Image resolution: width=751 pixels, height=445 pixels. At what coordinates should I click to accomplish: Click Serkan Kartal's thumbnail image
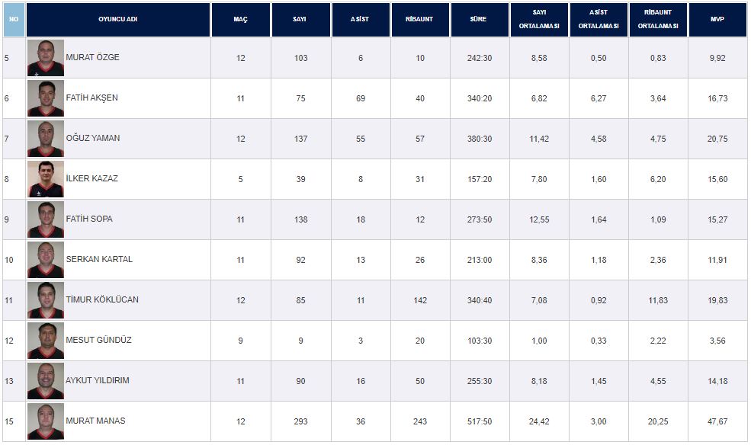click(46, 260)
